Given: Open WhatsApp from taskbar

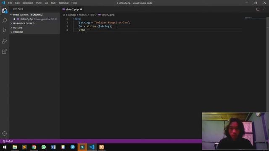Looking at the screenshot, I should click(44, 147).
